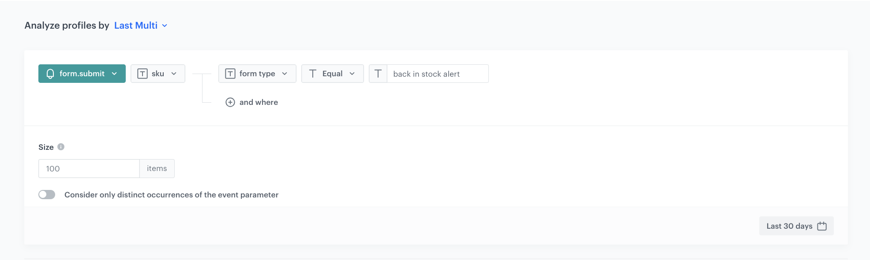This screenshot has width=870, height=260.
Task: Click the 'back in stock alert' value field
Action: click(x=437, y=74)
